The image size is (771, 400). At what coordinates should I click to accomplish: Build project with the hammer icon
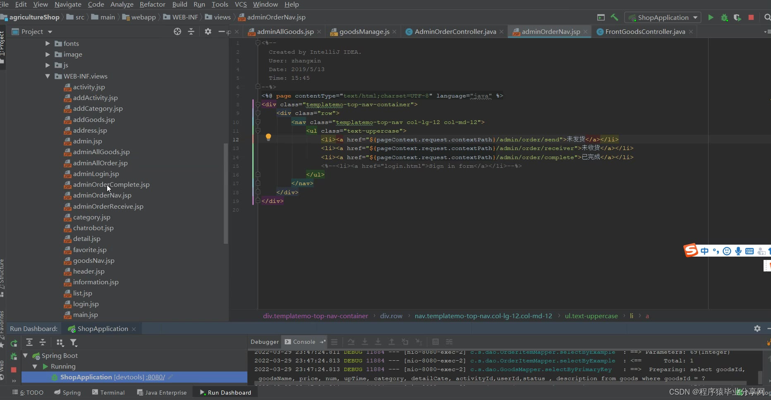(x=615, y=17)
